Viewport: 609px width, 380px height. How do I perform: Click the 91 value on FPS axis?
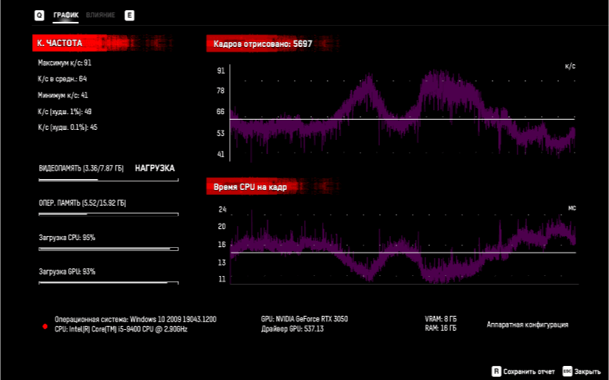coord(220,70)
